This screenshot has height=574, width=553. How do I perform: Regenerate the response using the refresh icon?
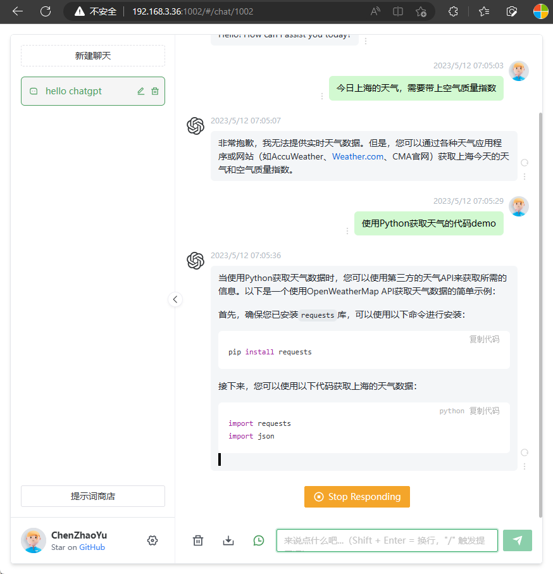[524, 452]
